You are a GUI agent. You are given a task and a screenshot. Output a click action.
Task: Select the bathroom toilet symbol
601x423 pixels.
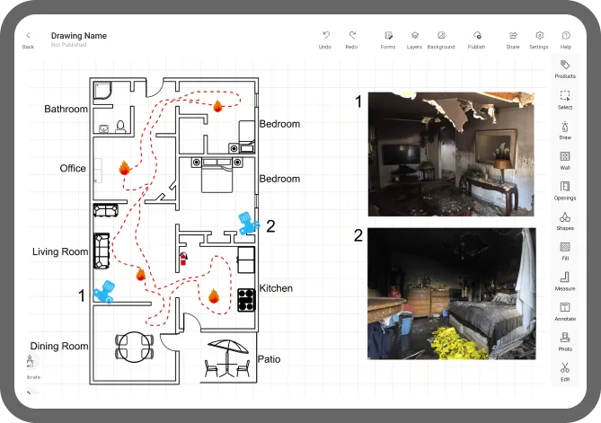coord(120,127)
